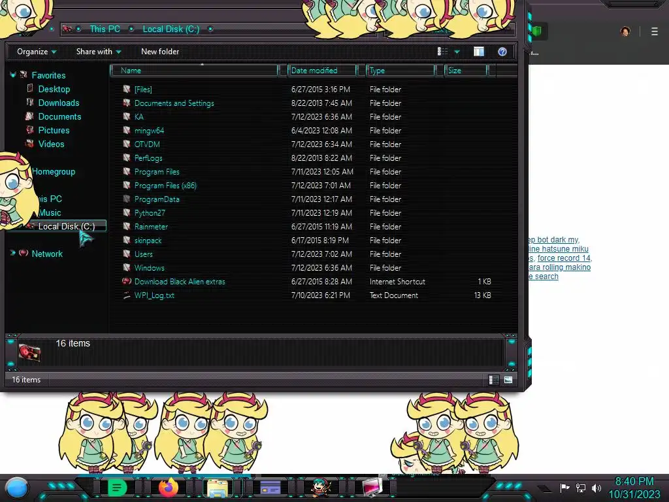Click the Videos icon under Favorites

[29, 143]
